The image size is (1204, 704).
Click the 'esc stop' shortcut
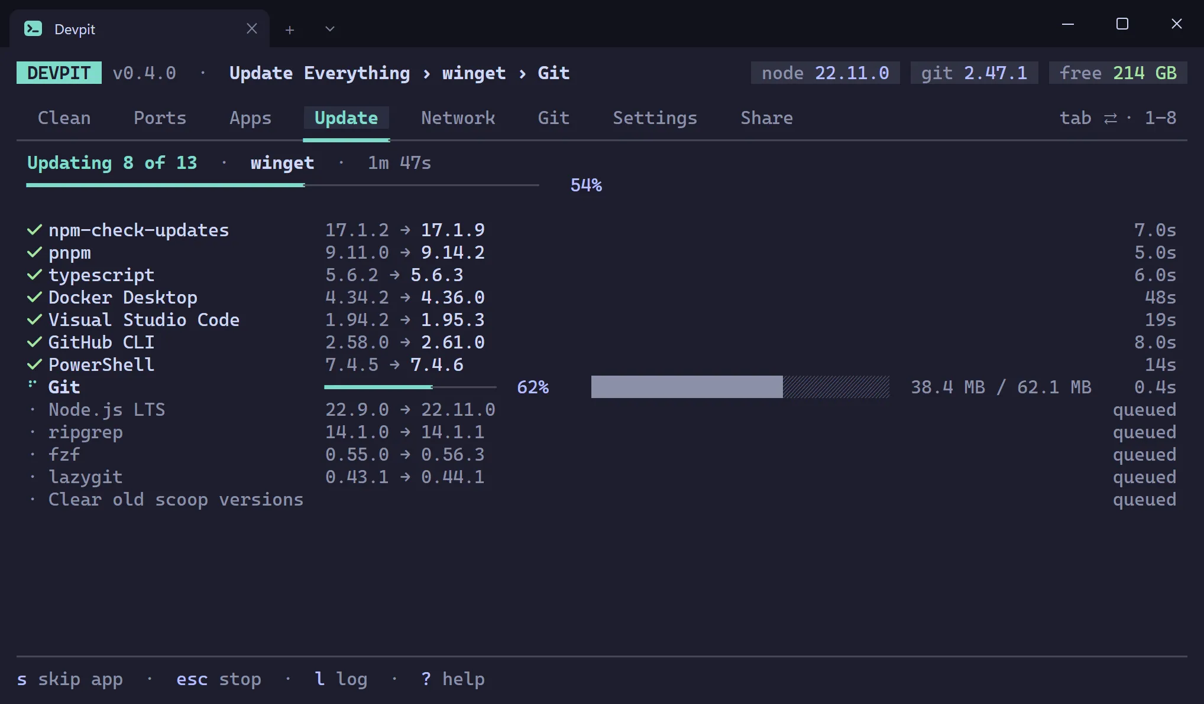pos(219,679)
